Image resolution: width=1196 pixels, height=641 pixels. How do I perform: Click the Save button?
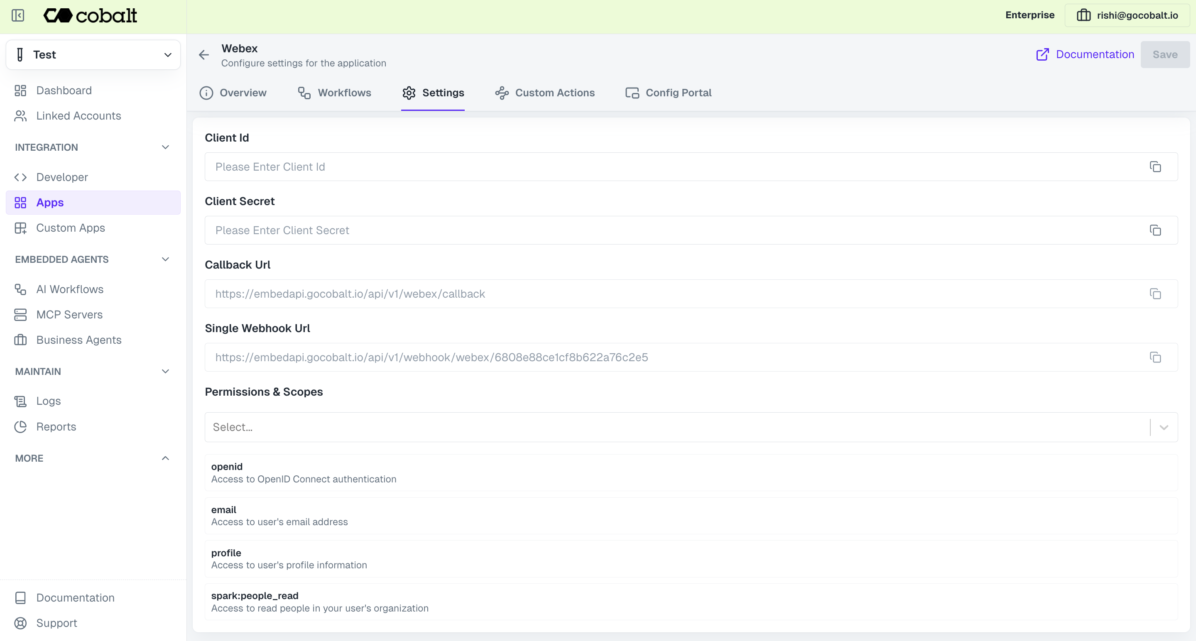(1164, 55)
